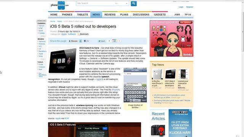
Task: Open the PLANS tab
Action: pos(124,14)
